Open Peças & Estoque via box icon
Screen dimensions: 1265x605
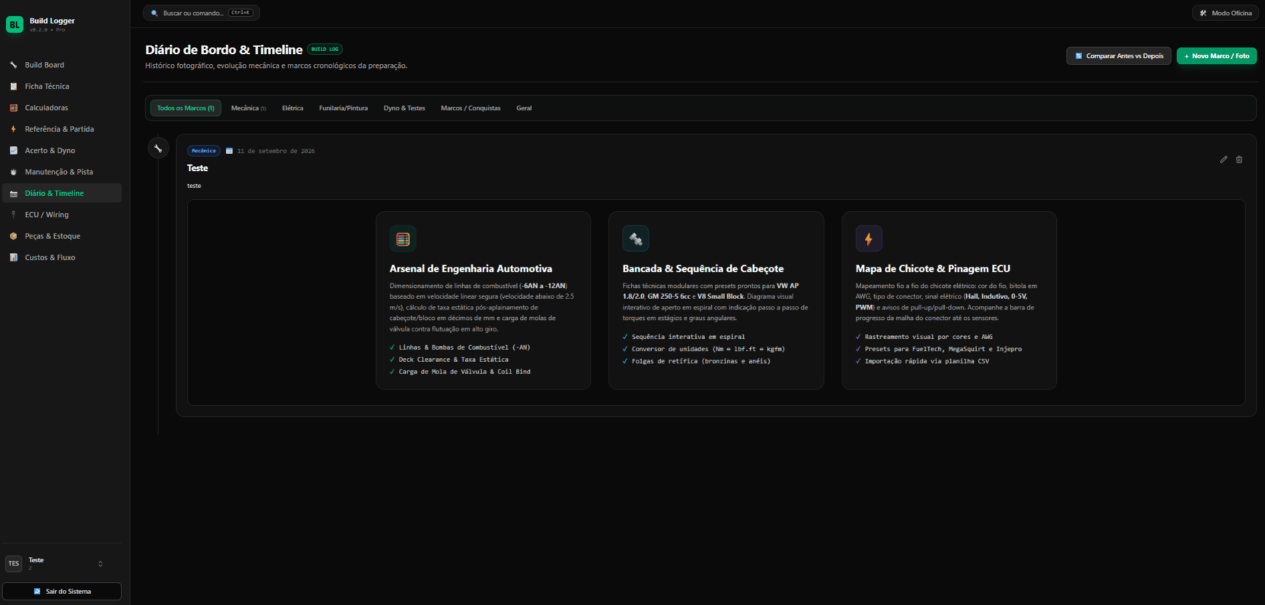coord(13,236)
